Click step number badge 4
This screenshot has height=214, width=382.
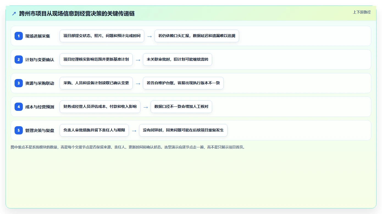(x=19, y=107)
